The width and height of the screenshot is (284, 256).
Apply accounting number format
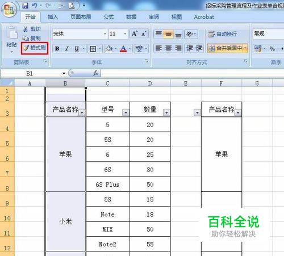click(258, 48)
